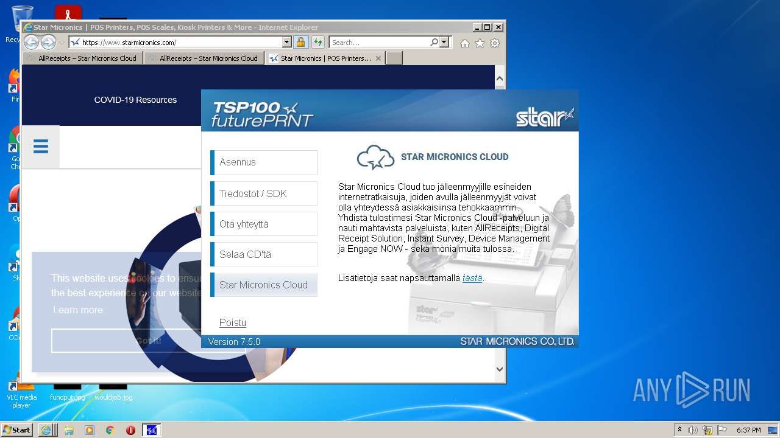The image size is (780, 438).
Task: Follow the tästä hyperlink
Action: tap(472, 278)
